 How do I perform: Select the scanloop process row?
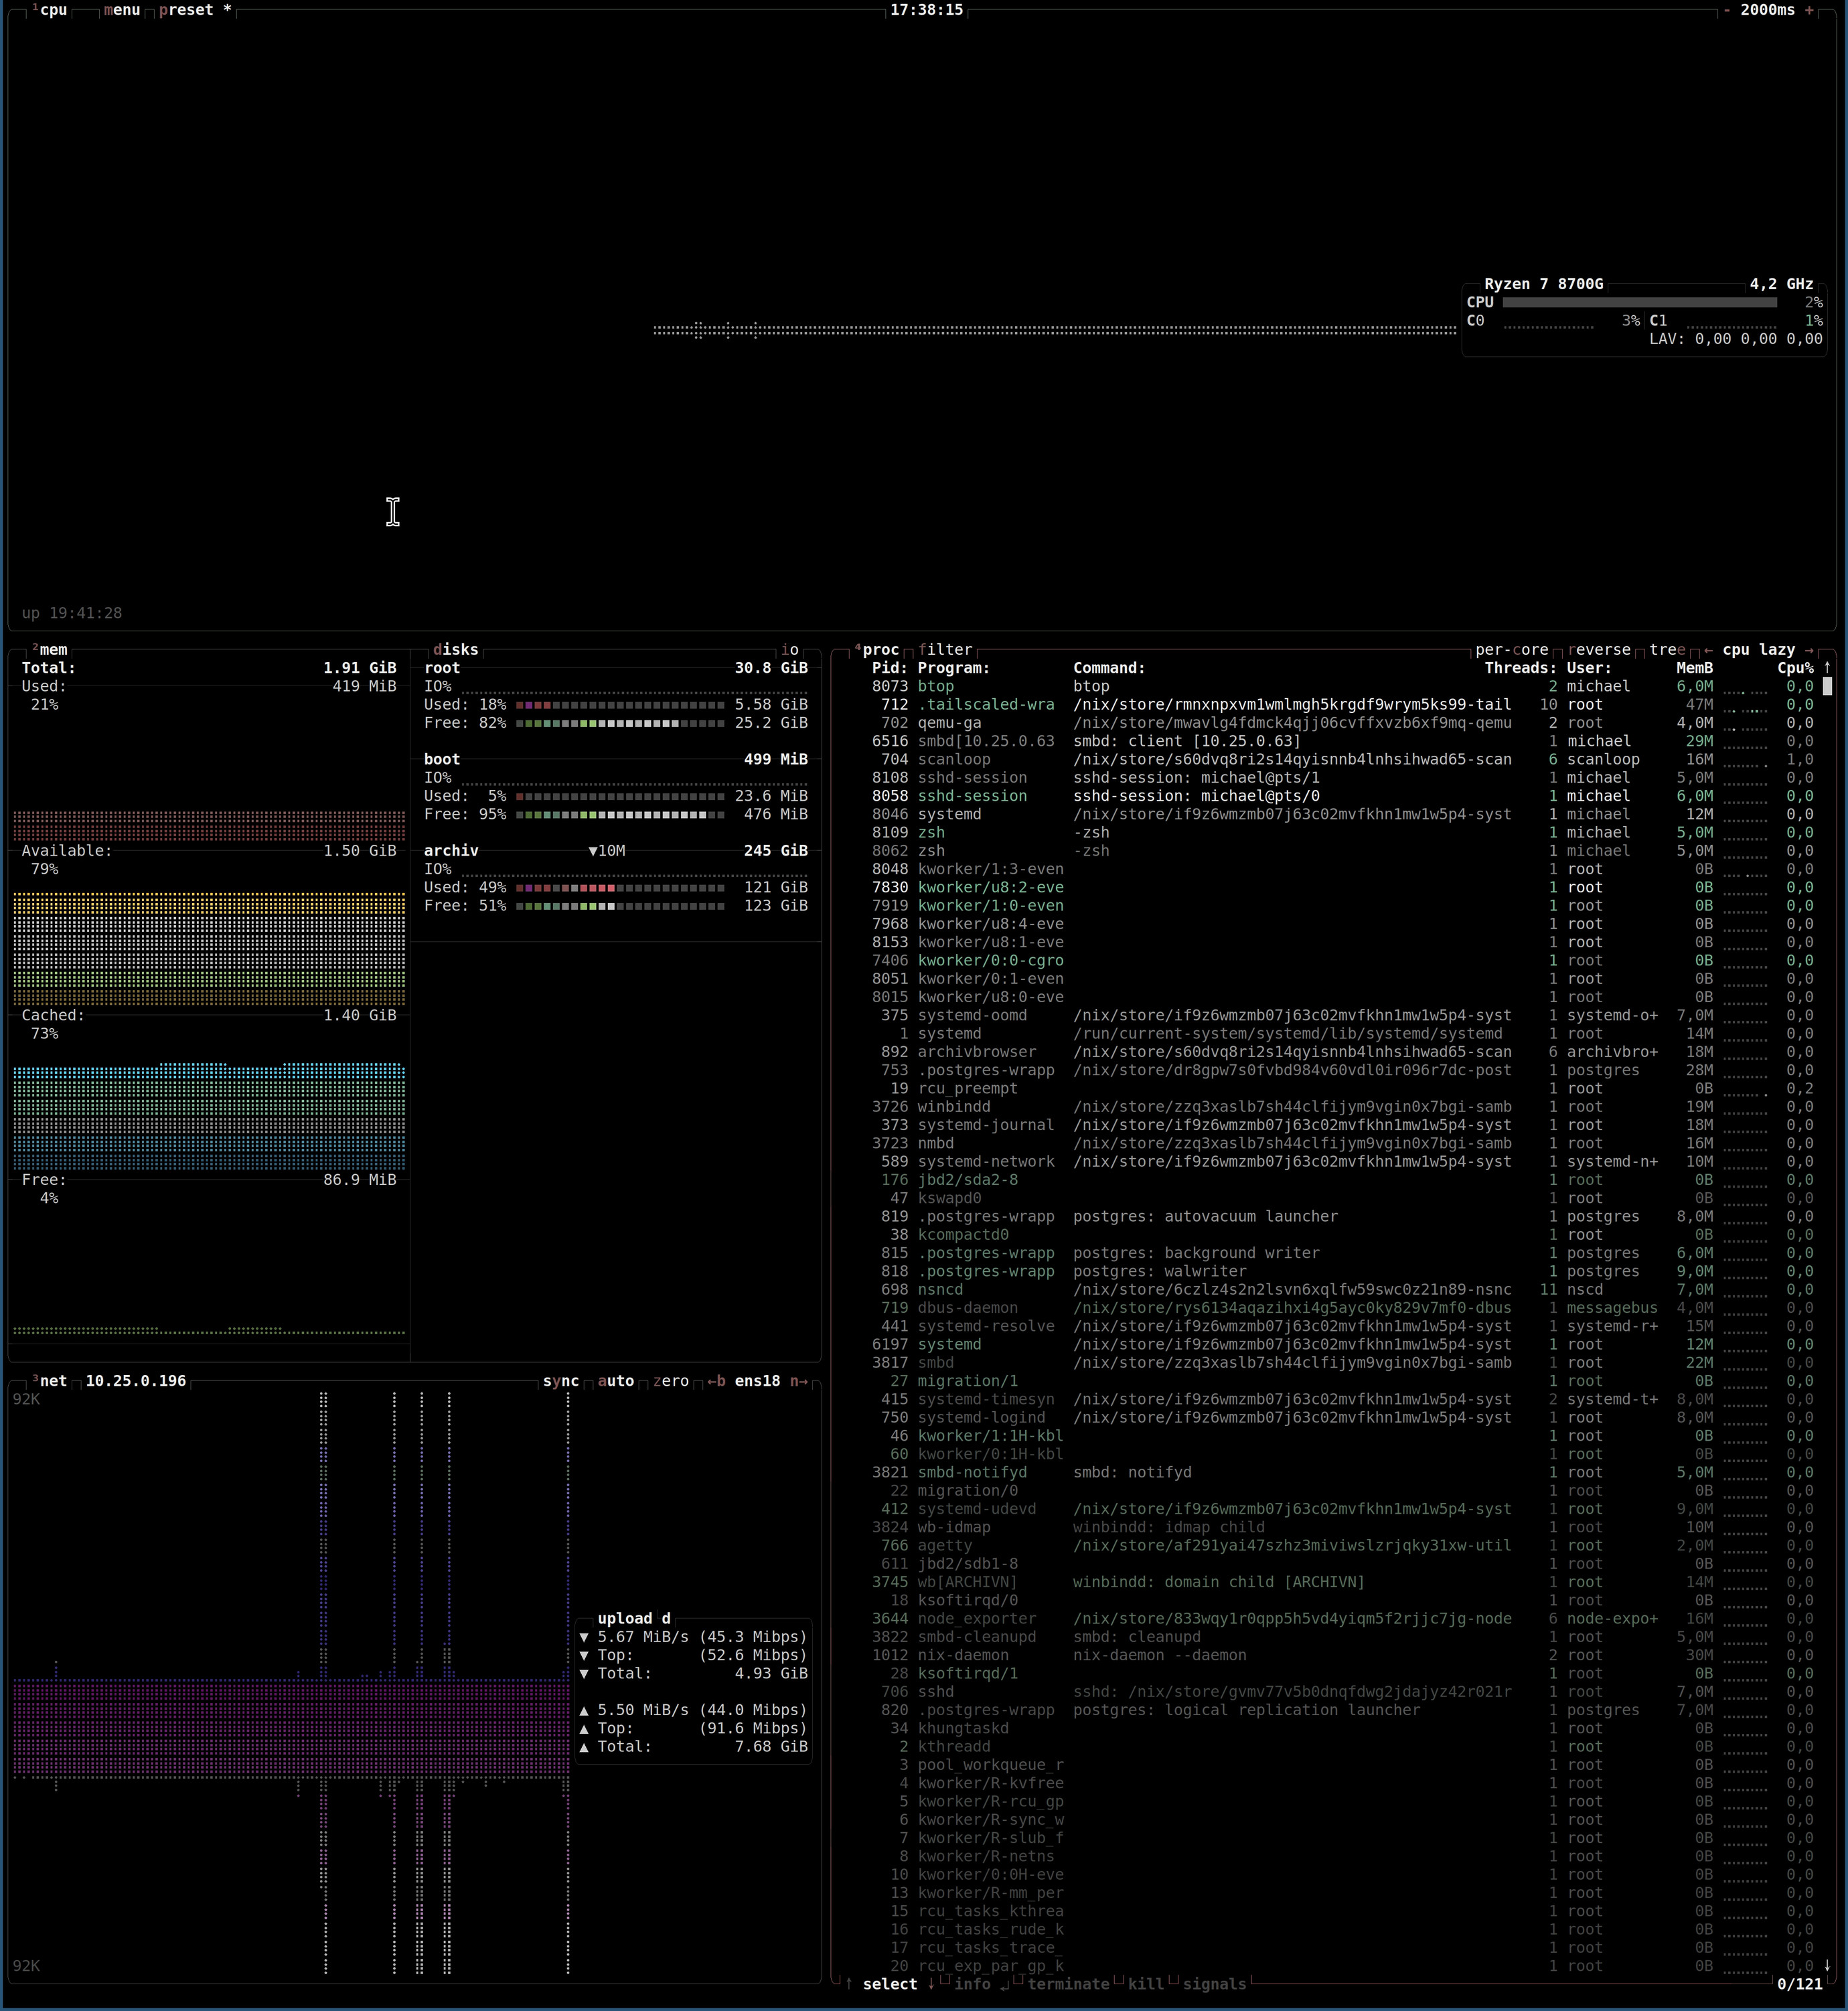tap(1342, 759)
